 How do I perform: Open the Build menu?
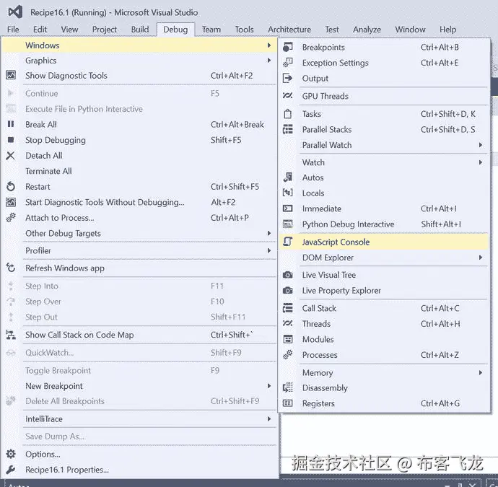[140, 30]
